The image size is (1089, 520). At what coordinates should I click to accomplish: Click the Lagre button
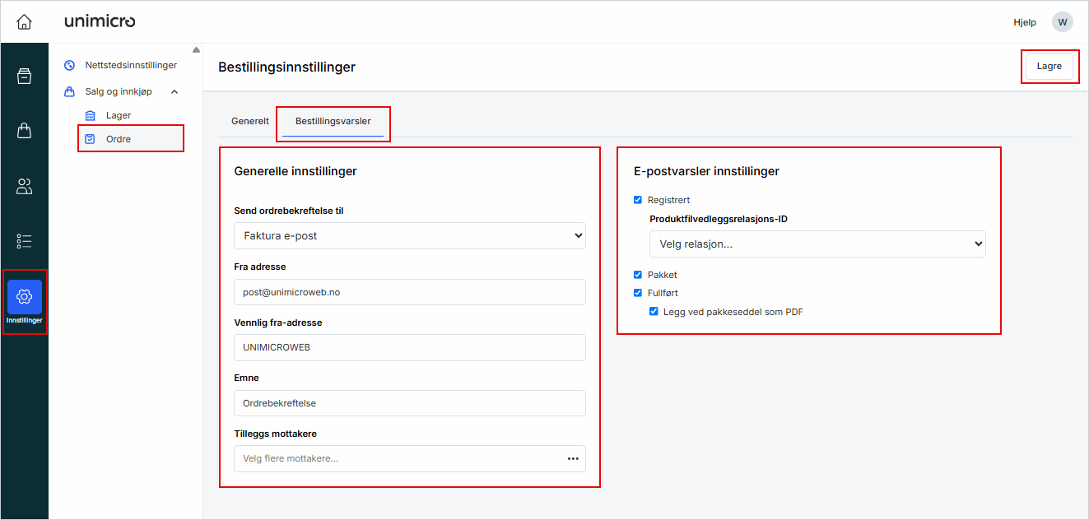click(x=1049, y=67)
